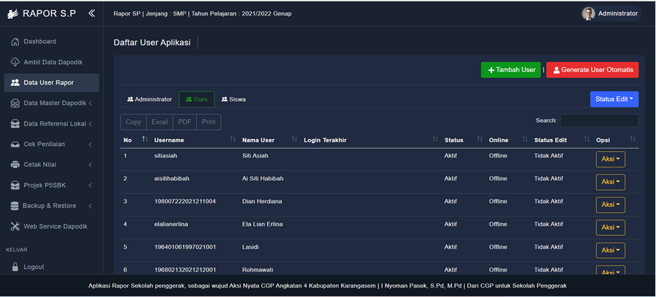Open Aksi dropdown for Siti Asiah
Image resolution: width=656 pixels, height=297 pixels.
pos(610,159)
